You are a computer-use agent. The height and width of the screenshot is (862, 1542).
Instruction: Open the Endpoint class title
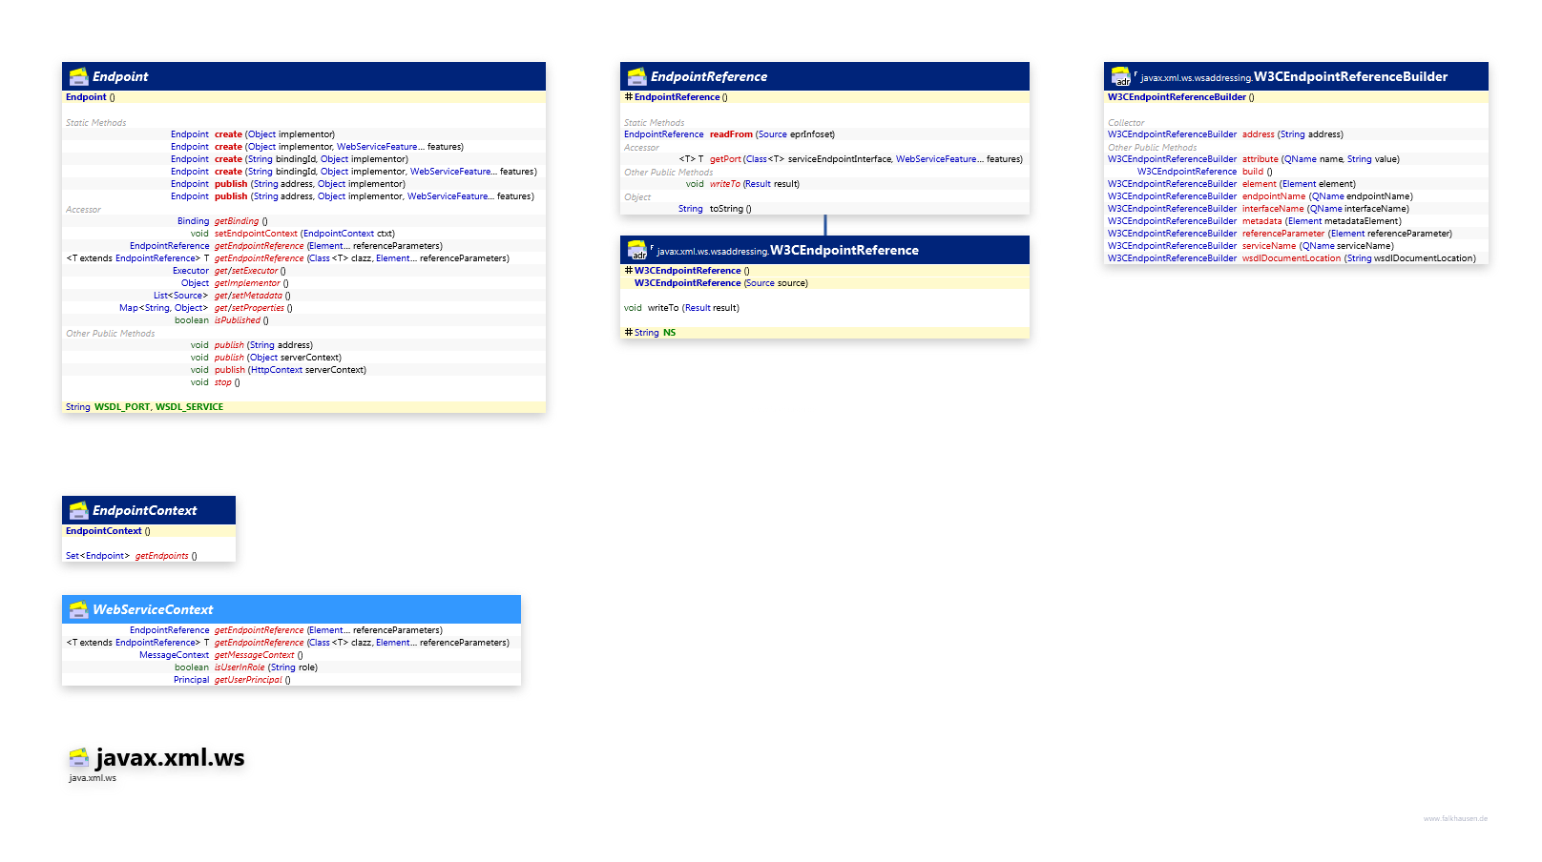[120, 77]
